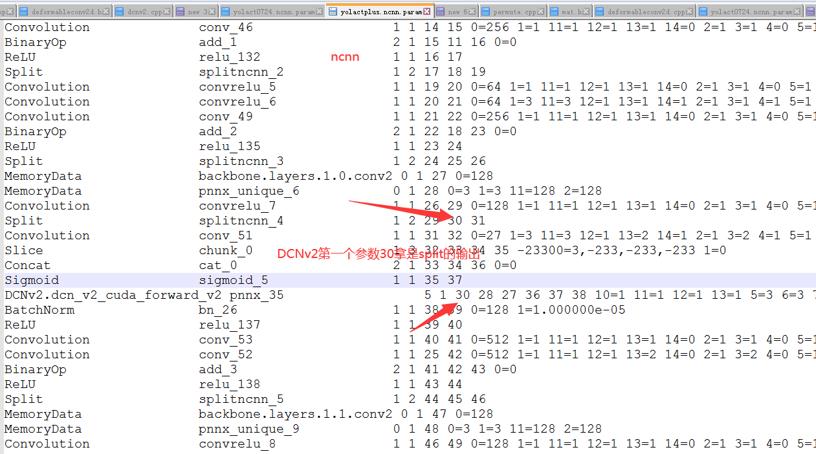
Task: Select the convrelu_5 layer name
Action: pyautogui.click(x=237, y=87)
